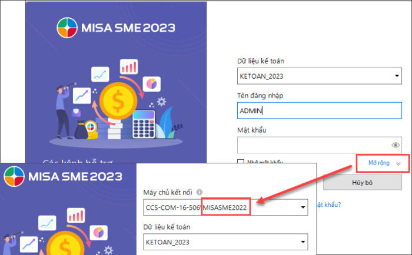Toggle the Nhớ mật khẩu checkbox

(x=240, y=162)
